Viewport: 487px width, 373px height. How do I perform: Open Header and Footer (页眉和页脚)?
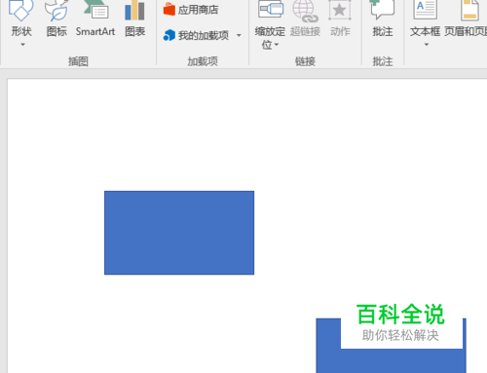(466, 19)
